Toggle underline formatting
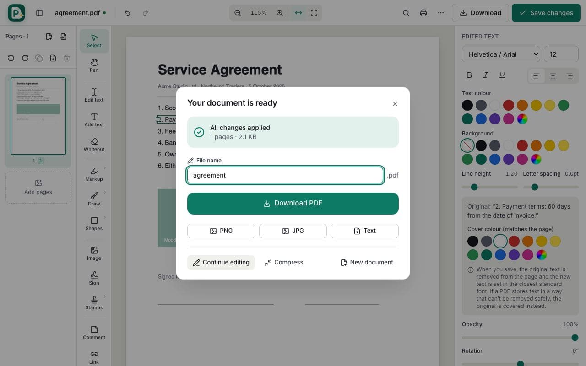This screenshot has height=366, width=586. [x=502, y=75]
